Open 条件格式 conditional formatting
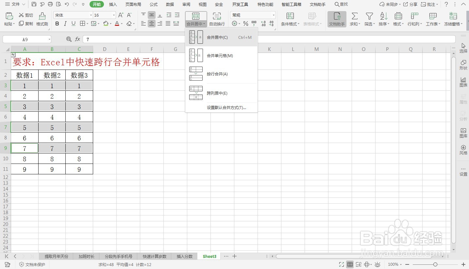 pyautogui.click(x=290, y=19)
